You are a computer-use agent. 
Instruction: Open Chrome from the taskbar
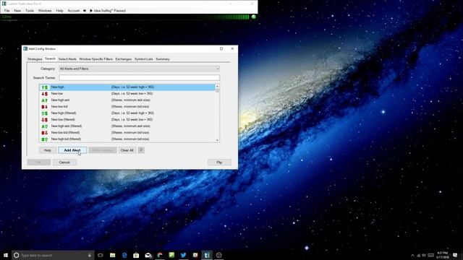coord(160,255)
